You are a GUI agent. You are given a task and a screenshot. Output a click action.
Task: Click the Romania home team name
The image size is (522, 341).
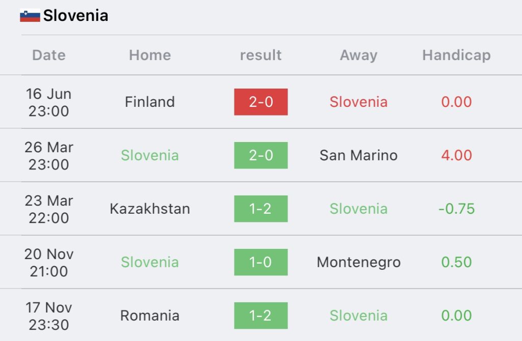tap(150, 316)
